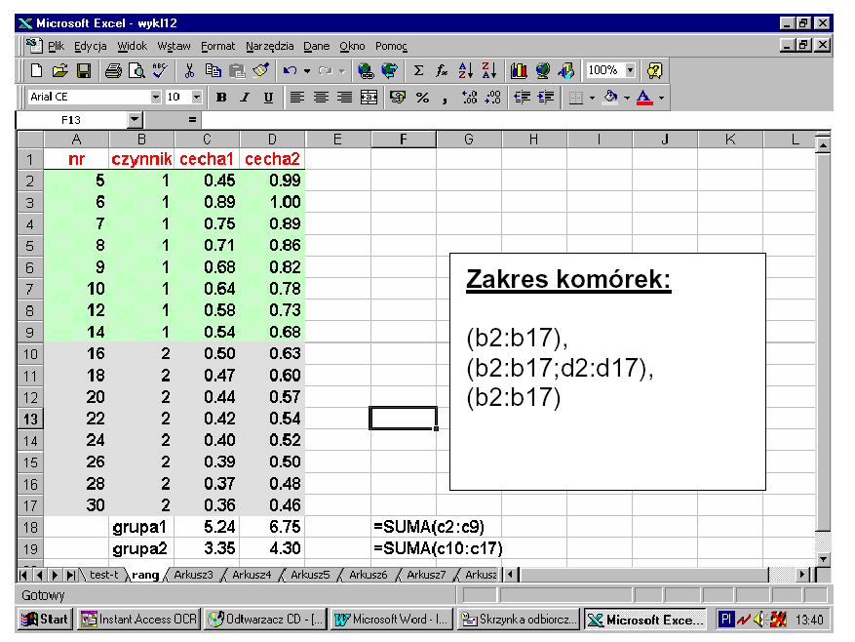Select row header 13
This screenshot has width=855, height=642.
click(x=30, y=419)
